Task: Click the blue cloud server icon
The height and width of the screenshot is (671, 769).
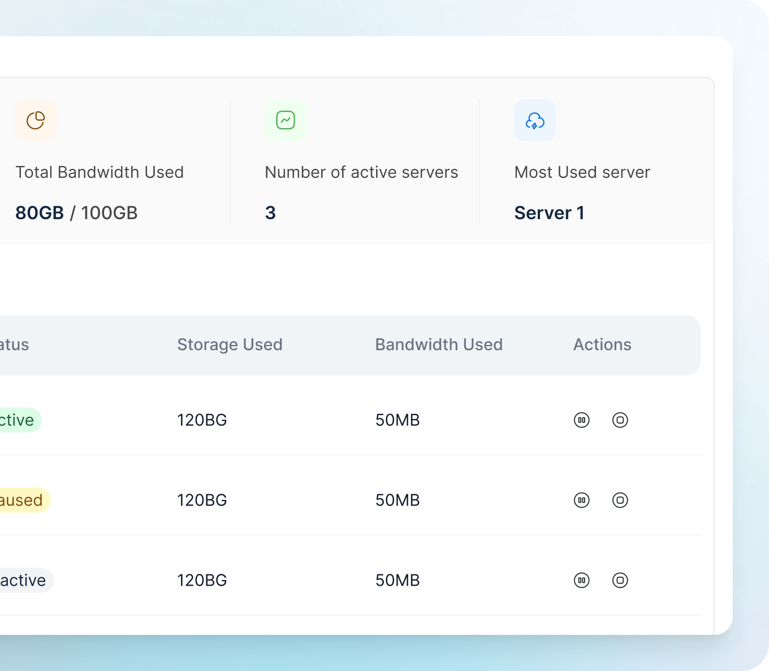Action: click(535, 120)
